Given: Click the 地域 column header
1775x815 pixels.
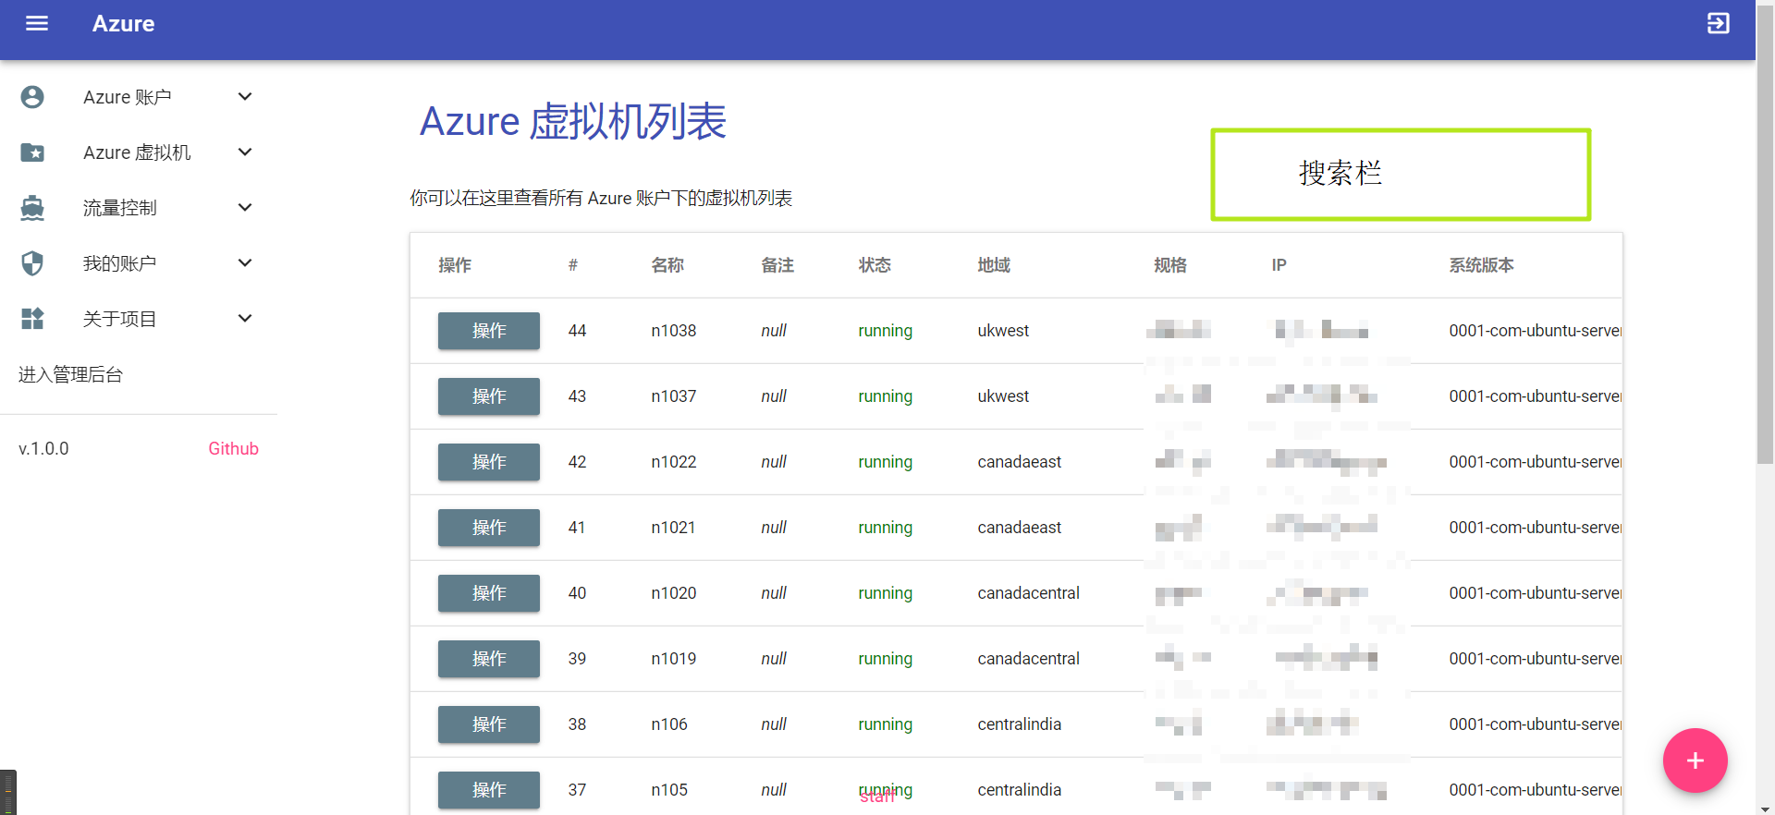Looking at the screenshot, I should [994, 265].
